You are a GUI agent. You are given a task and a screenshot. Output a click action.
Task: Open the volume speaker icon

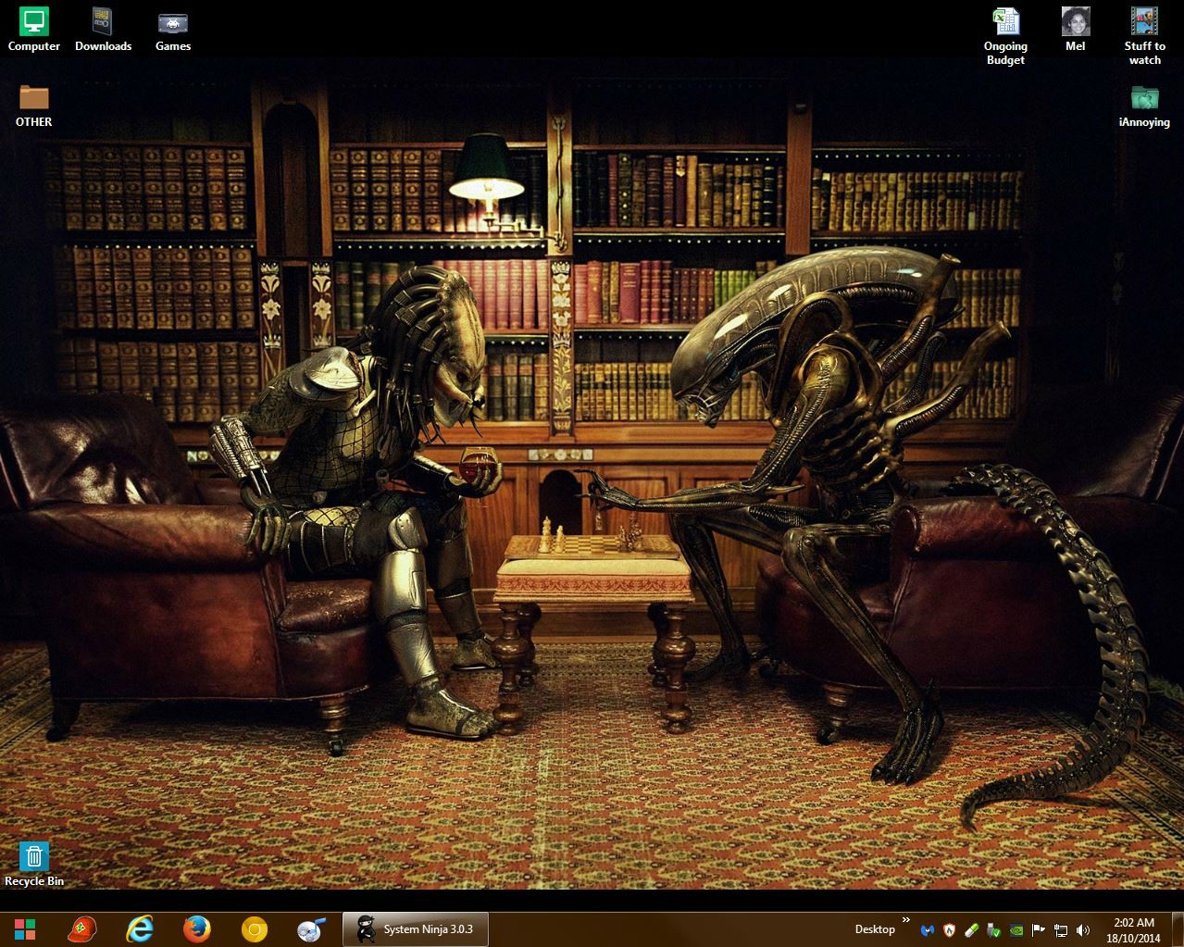point(1083,929)
